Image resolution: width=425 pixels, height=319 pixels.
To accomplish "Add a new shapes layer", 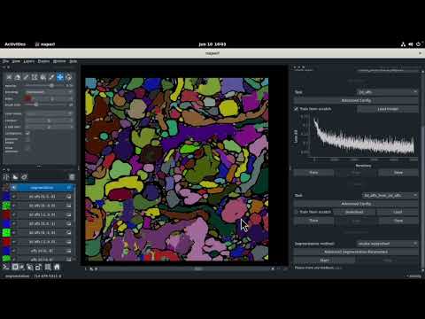I will 15,177.
